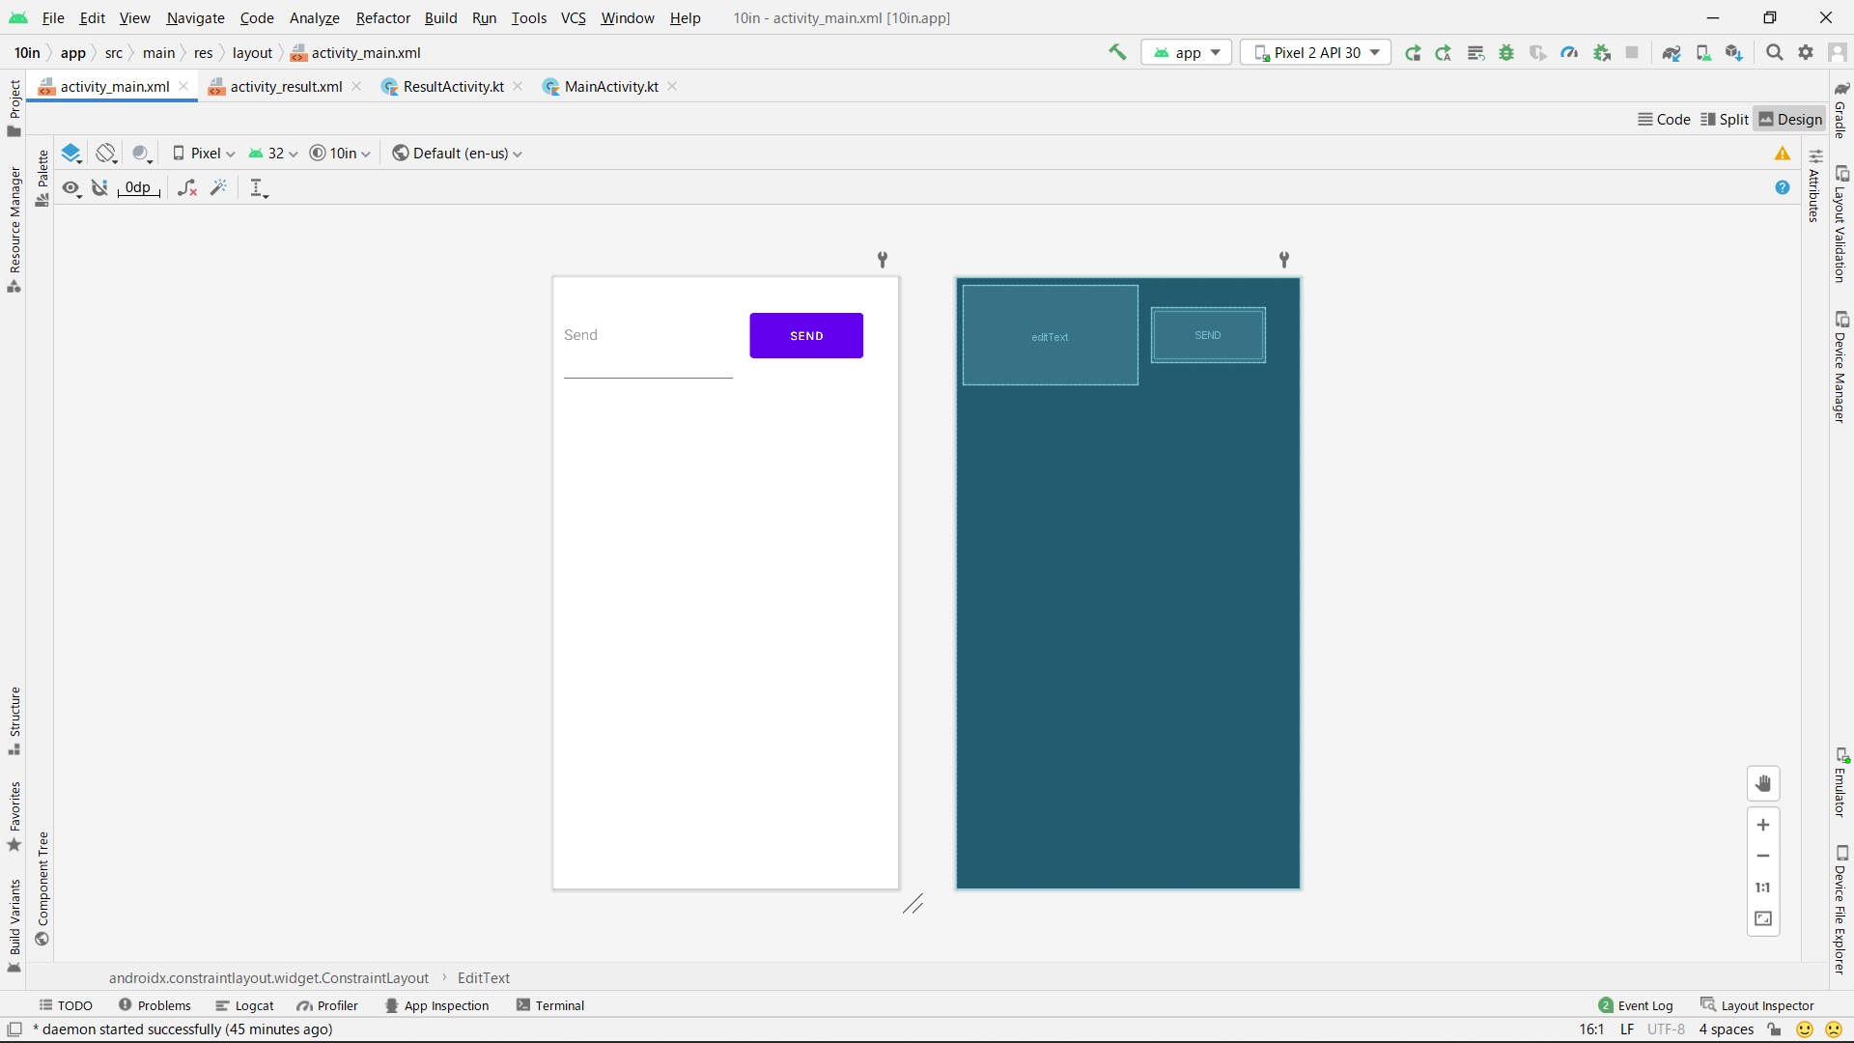This screenshot has height=1043, width=1854.
Task: Switch to Design view mode
Action: click(1790, 120)
